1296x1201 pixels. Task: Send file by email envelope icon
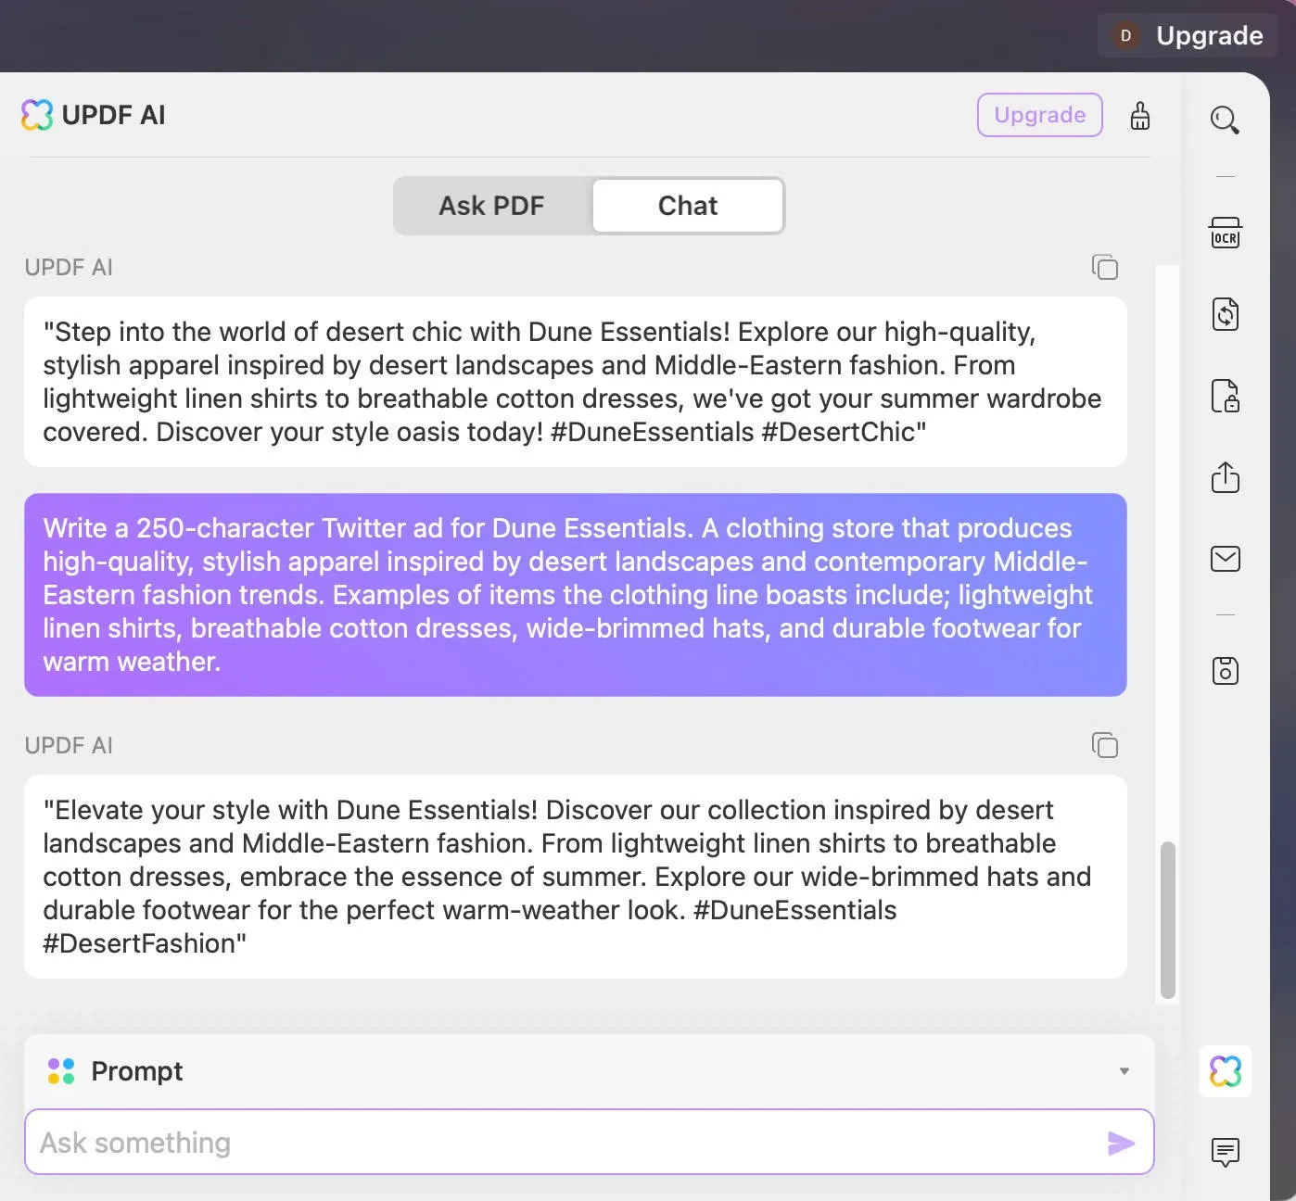[x=1226, y=559]
